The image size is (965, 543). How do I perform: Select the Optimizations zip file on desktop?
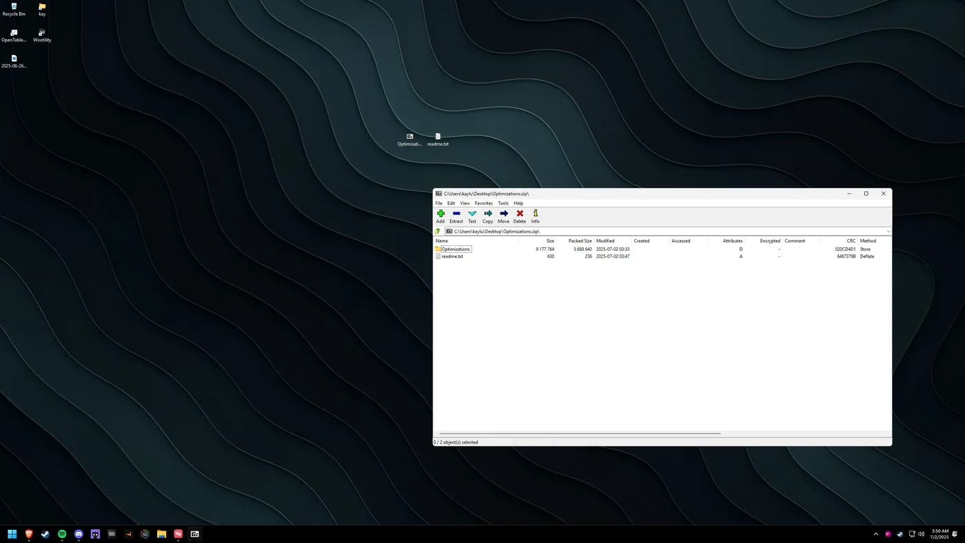[x=409, y=140]
